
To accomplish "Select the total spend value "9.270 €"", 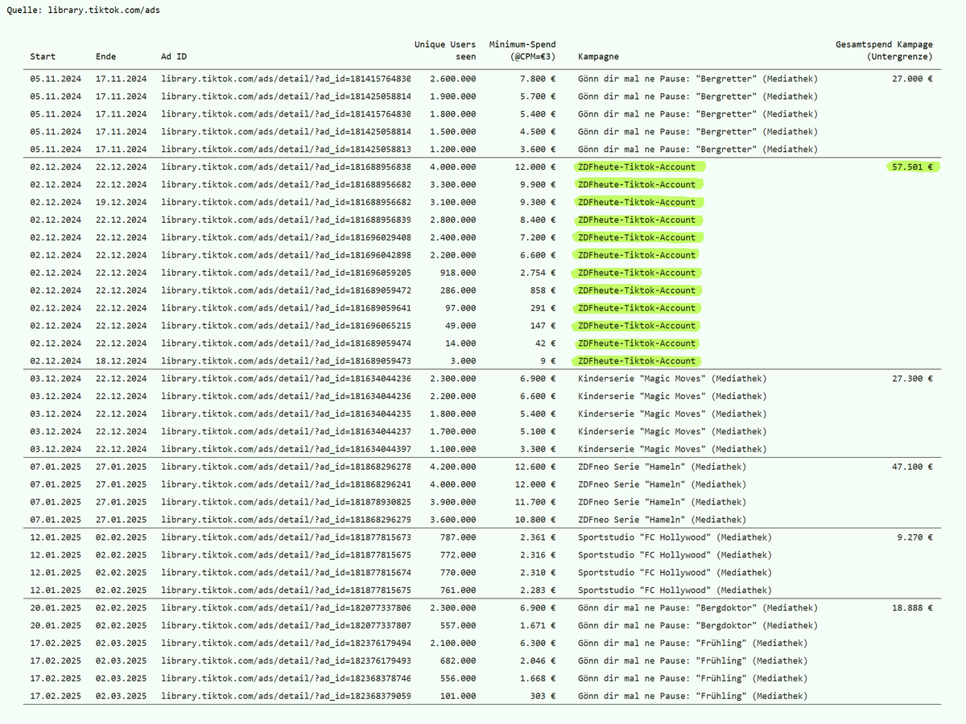I will pyautogui.click(x=915, y=537).
